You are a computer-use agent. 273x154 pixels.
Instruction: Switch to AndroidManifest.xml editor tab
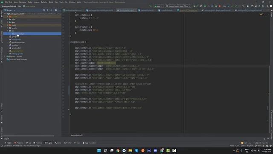click(x=73, y=10)
